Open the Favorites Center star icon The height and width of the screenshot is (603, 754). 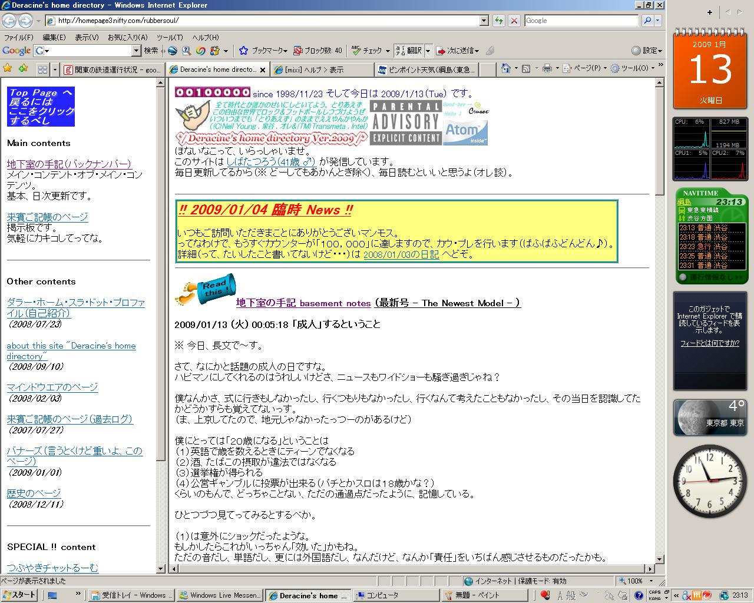[x=8, y=68]
